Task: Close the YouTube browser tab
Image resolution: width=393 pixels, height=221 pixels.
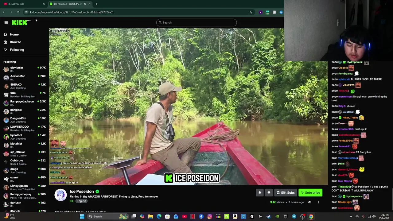Action: tap(44, 4)
